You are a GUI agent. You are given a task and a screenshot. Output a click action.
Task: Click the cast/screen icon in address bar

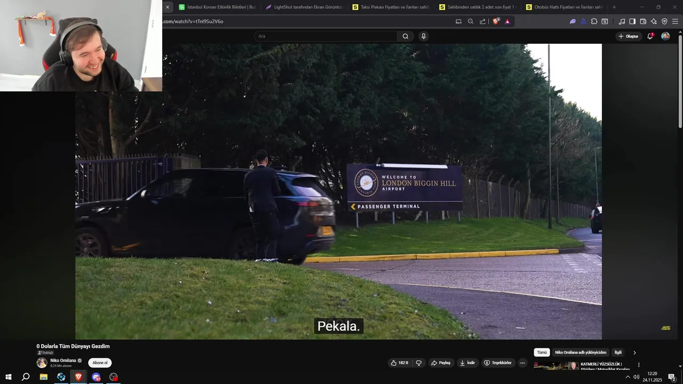pyautogui.click(x=458, y=21)
